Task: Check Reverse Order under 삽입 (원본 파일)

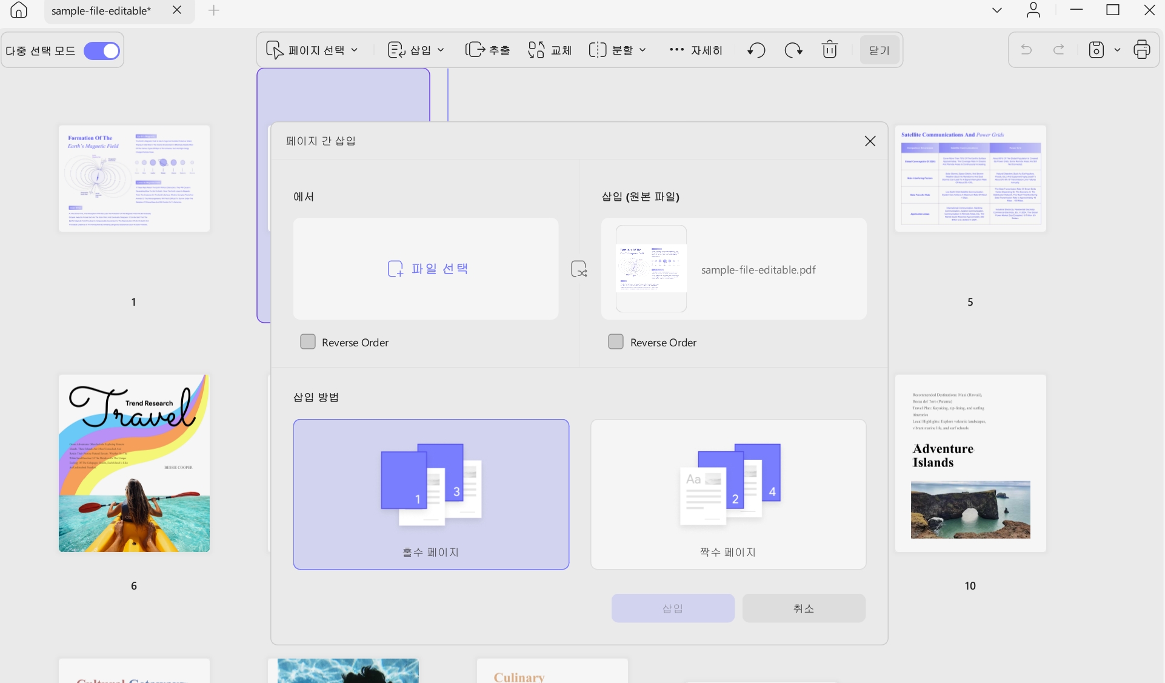Action: pyautogui.click(x=616, y=341)
